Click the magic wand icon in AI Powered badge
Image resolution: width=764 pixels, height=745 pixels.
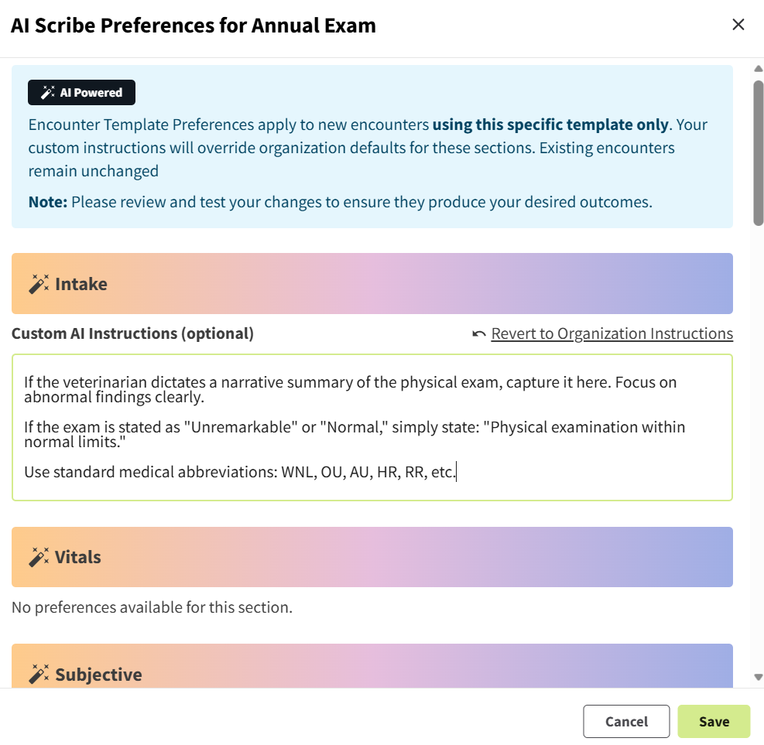coord(47,93)
